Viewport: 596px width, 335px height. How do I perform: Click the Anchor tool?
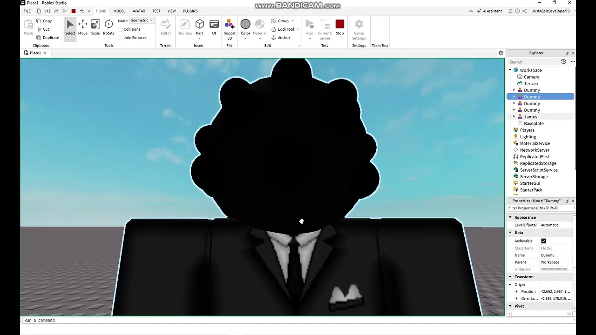(281, 38)
